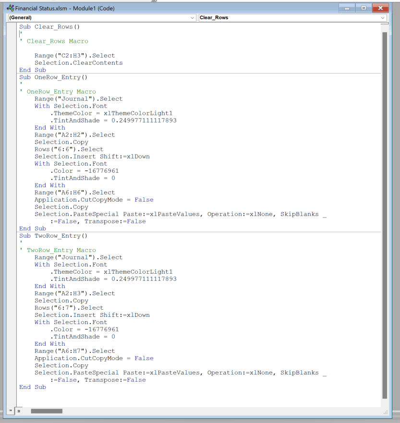Screen dimensions: 400x423
Task: Click the vertical scrollbar thumb
Action: tap(385, 215)
